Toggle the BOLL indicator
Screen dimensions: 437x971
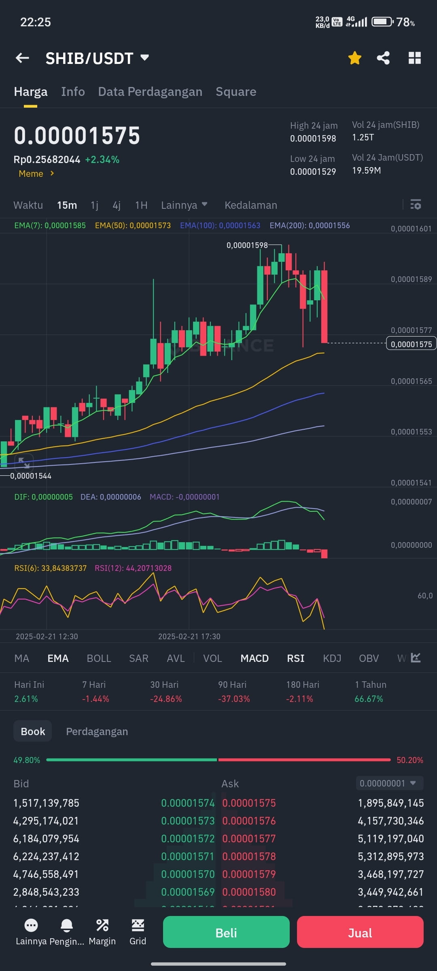point(99,658)
